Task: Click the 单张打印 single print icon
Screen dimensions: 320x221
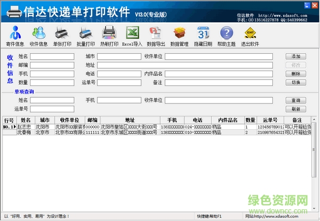Action: tap(62, 36)
